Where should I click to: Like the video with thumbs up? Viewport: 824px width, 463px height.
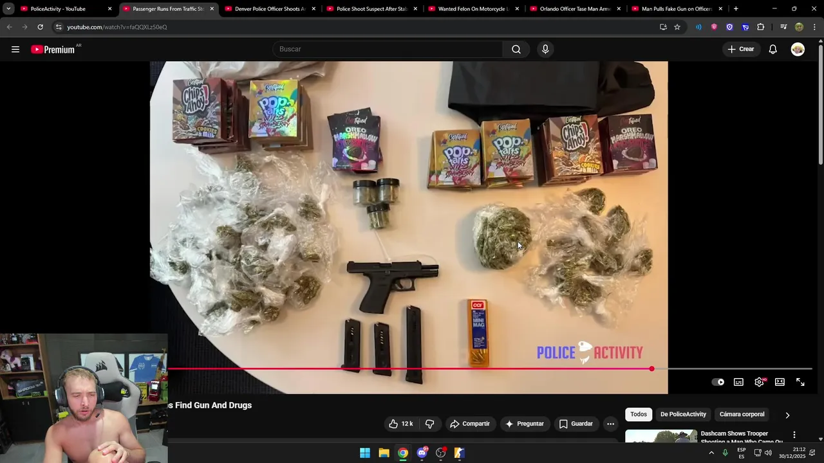coord(401,424)
